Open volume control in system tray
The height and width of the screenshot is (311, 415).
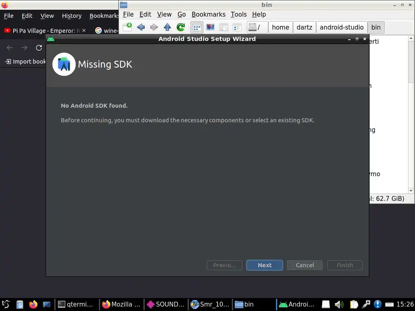(339, 305)
